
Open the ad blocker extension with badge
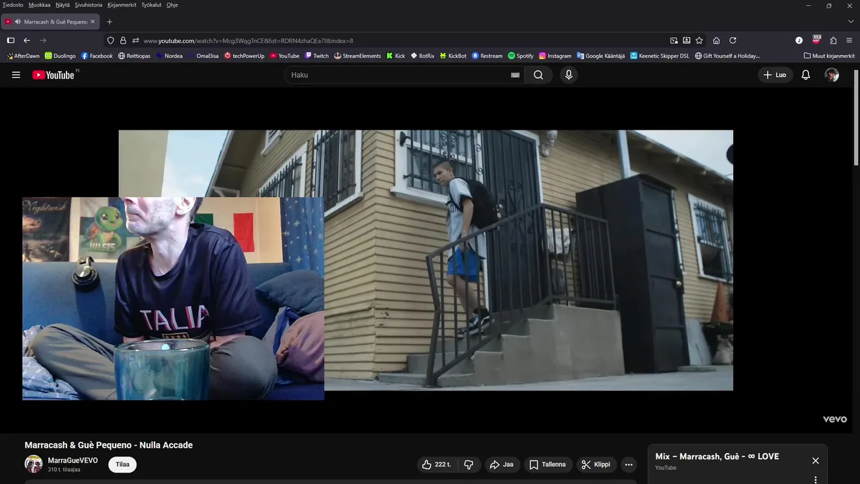pos(816,40)
